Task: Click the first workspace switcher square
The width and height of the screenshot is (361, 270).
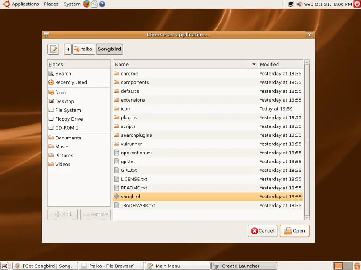Action: tap(338, 266)
